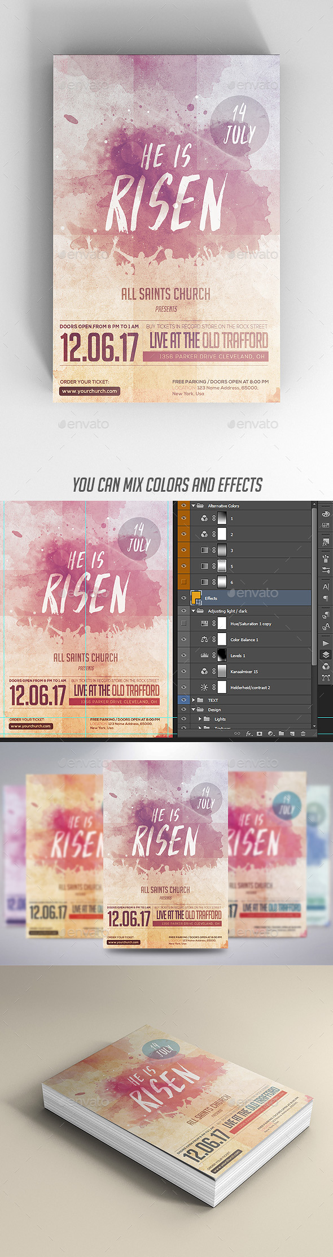Screen dimensions: 333x1257
Task: Open the Channels panel circles icon
Action: pos(326,666)
